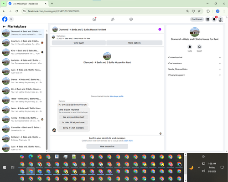Open the Groups icon in top navigation

pos(131,19)
